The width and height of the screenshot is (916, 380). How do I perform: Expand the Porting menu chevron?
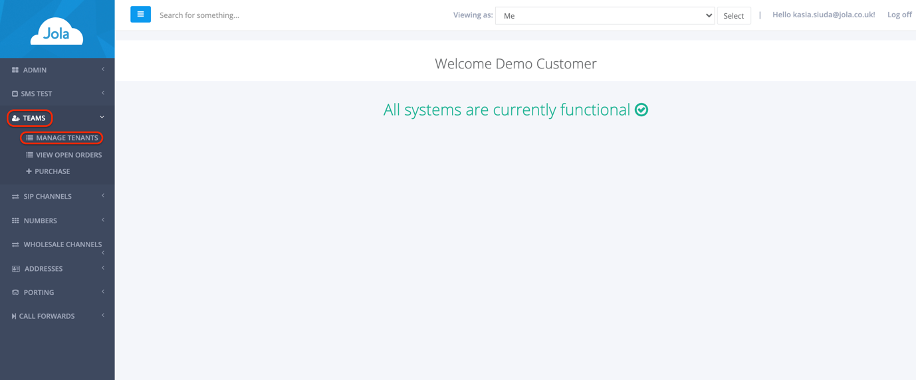[103, 292]
